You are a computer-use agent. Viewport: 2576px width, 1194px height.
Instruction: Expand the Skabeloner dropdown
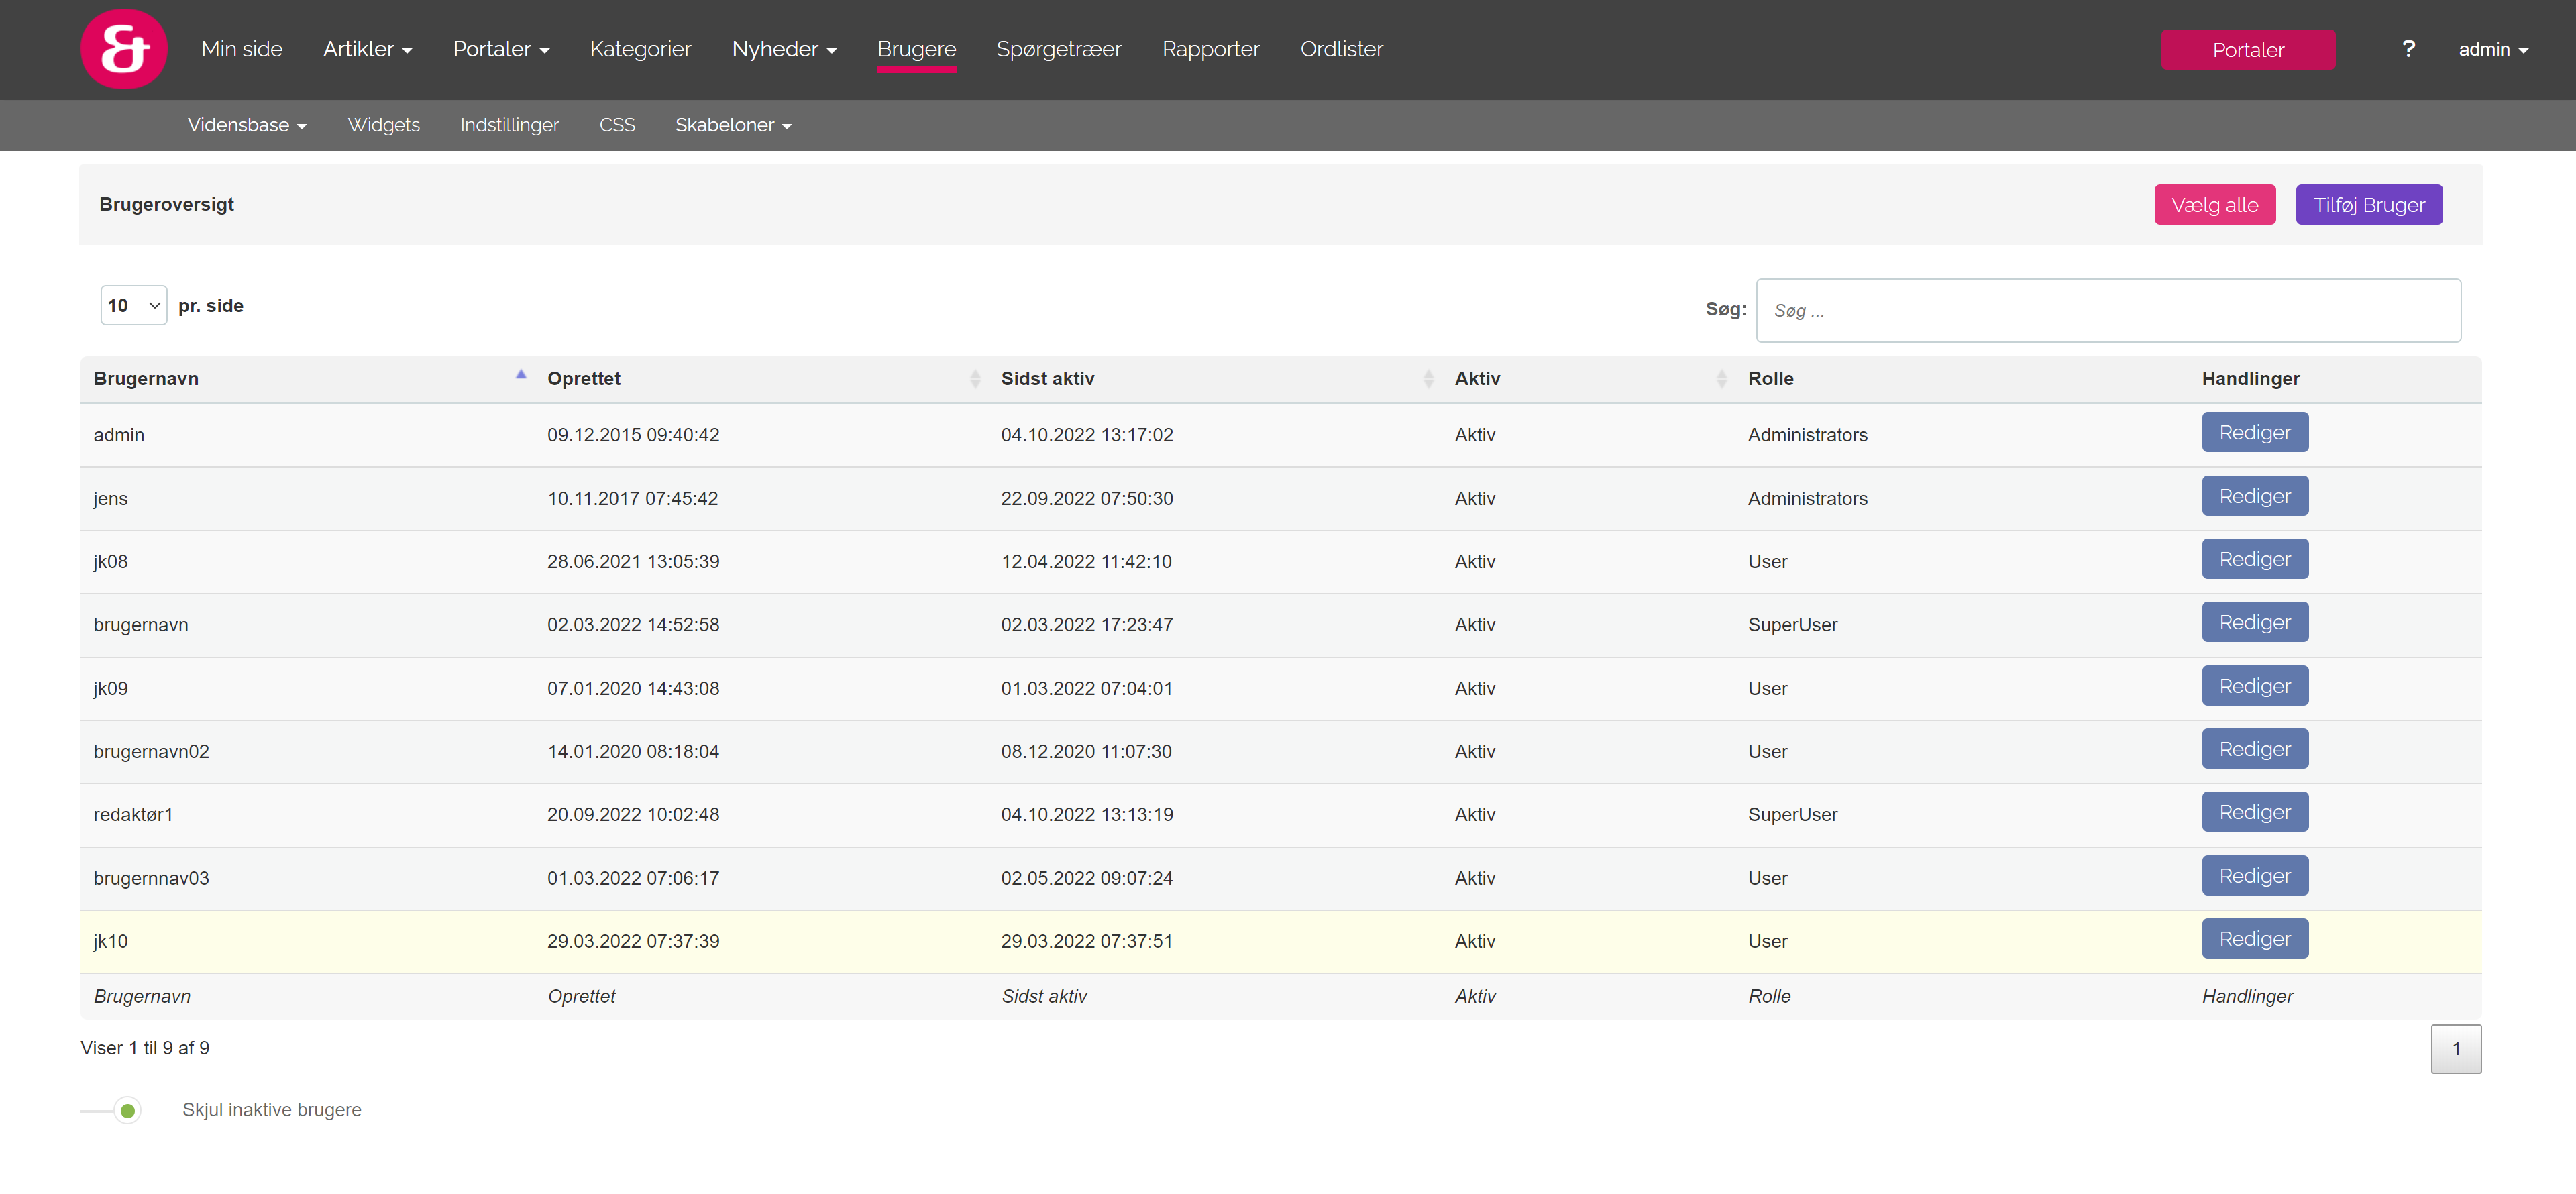[x=732, y=125]
